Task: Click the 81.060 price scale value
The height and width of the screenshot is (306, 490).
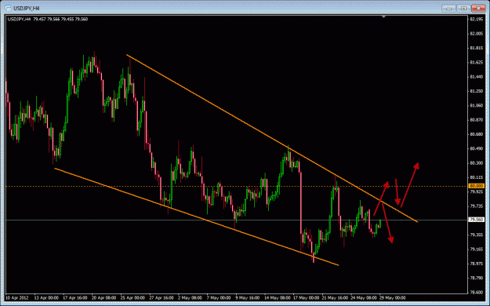Action: (x=477, y=105)
